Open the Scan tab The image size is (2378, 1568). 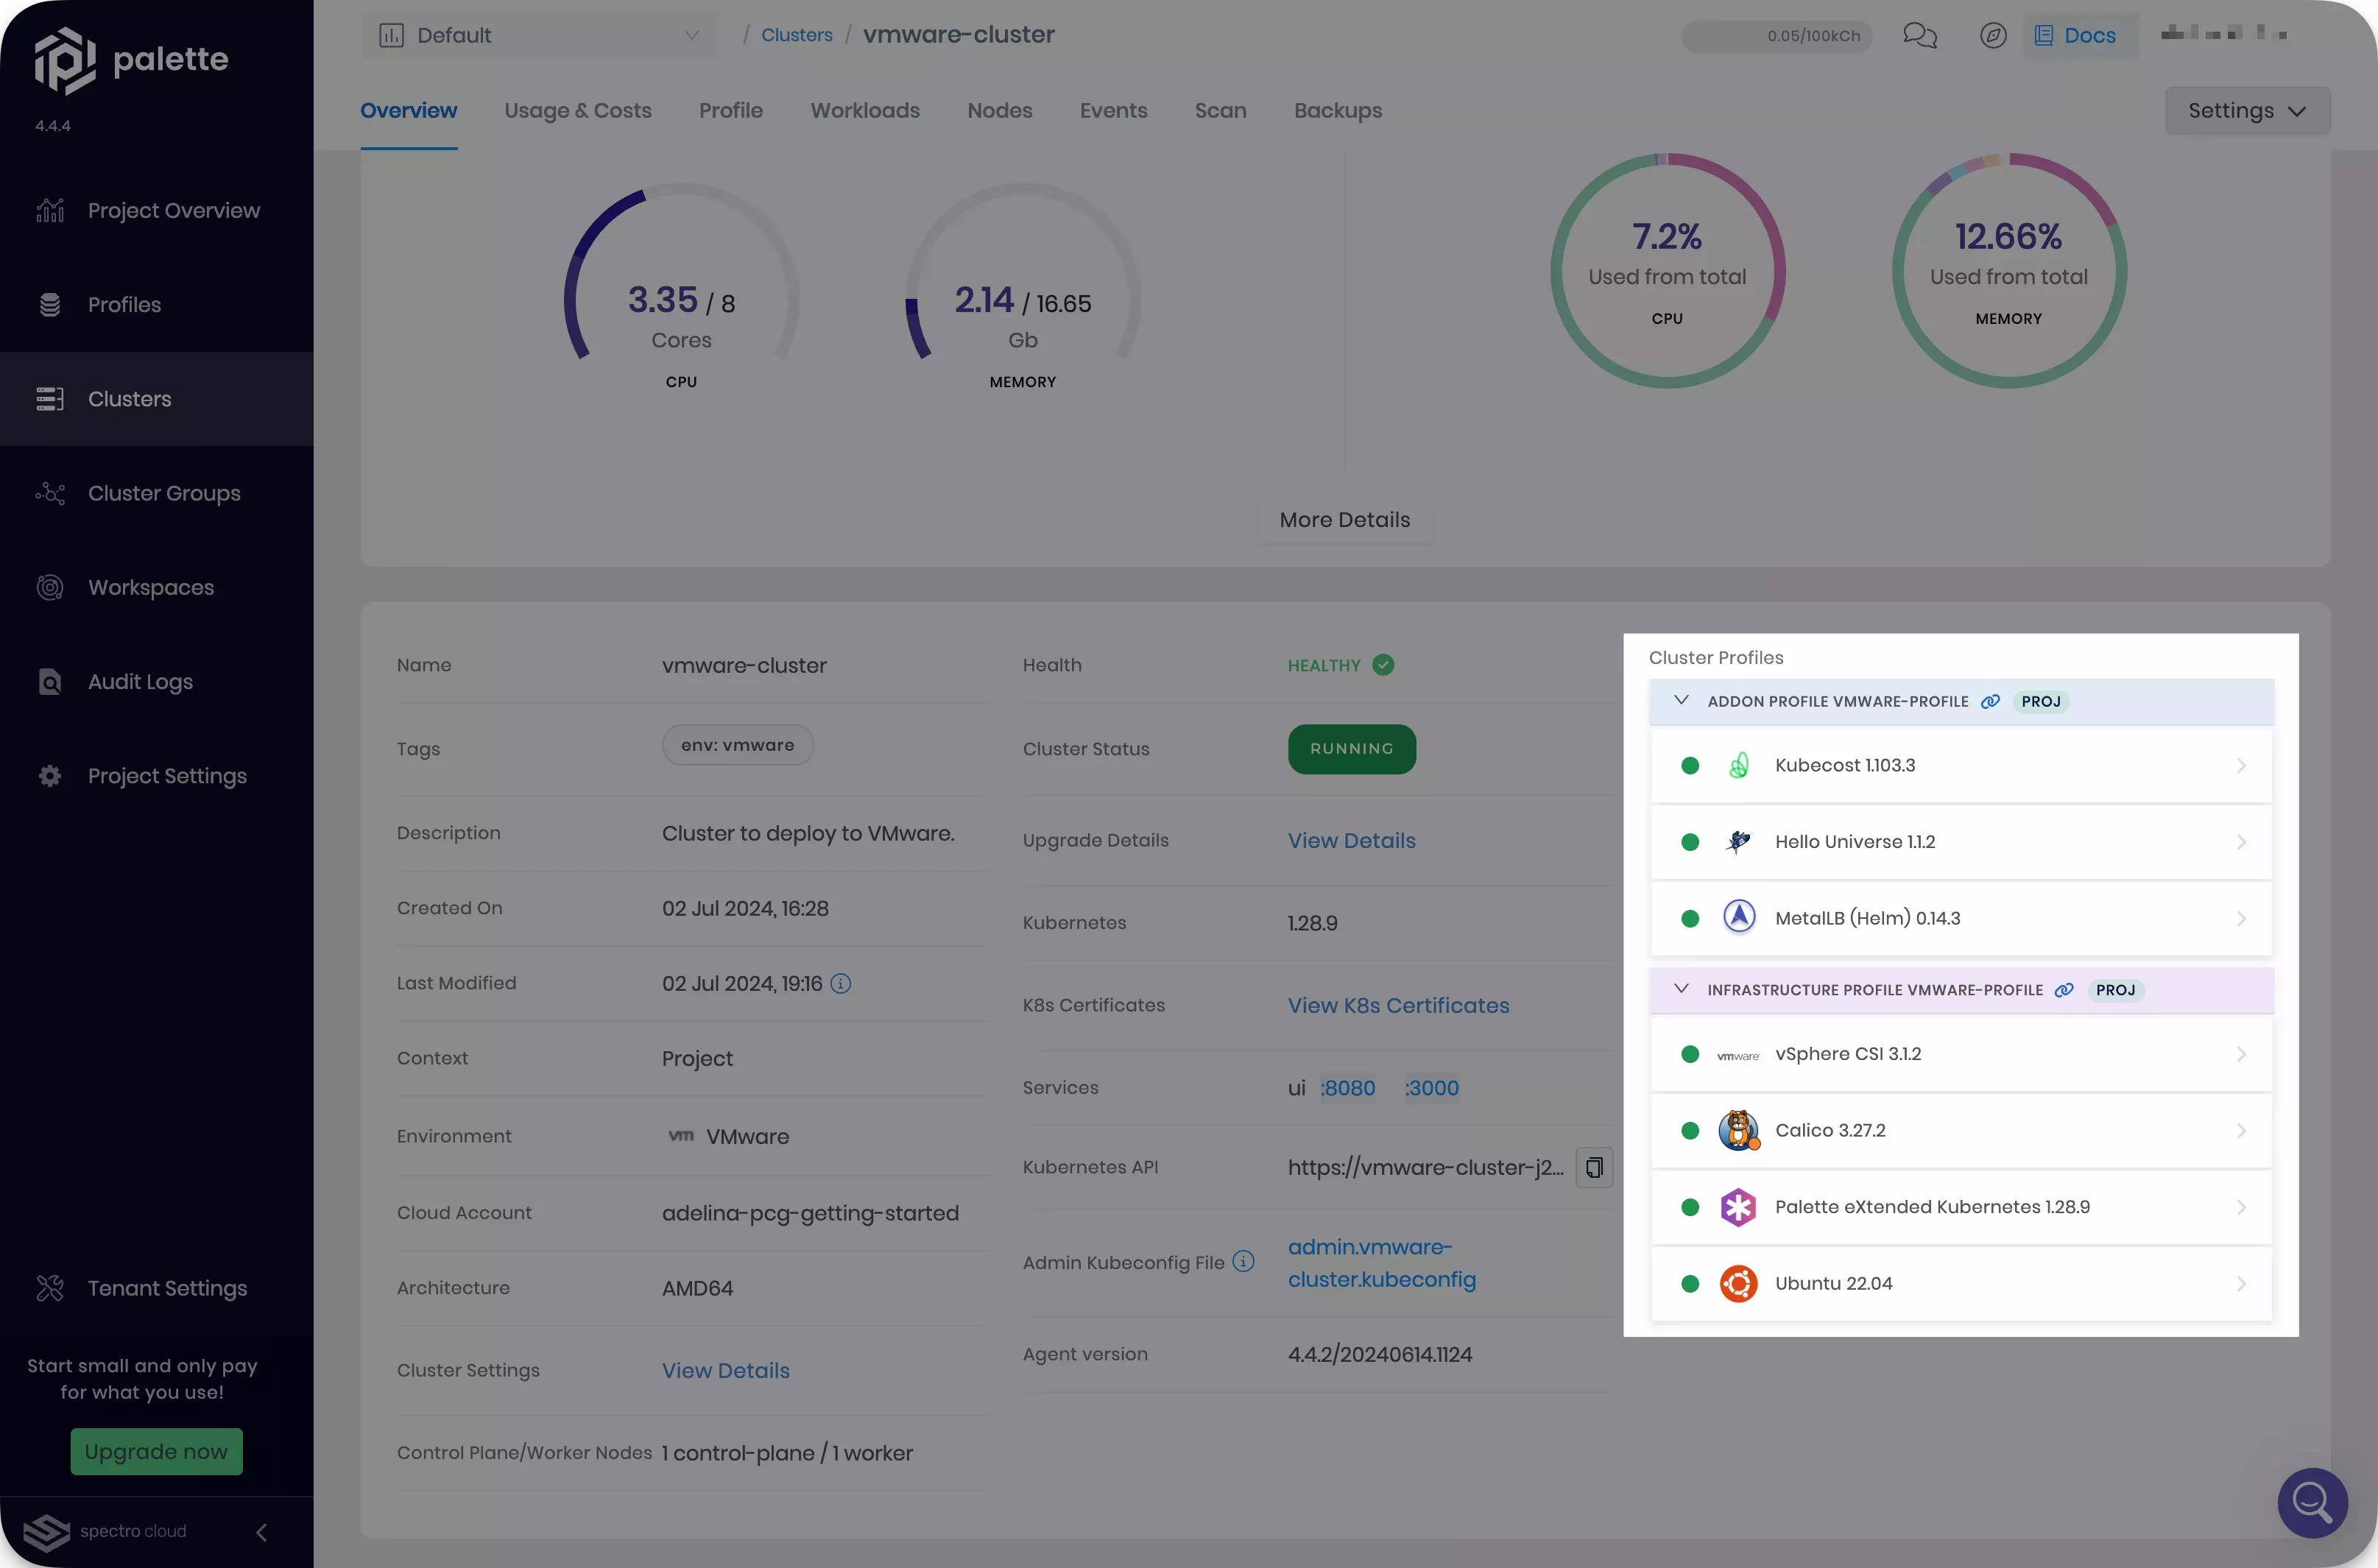[x=1221, y=111]
